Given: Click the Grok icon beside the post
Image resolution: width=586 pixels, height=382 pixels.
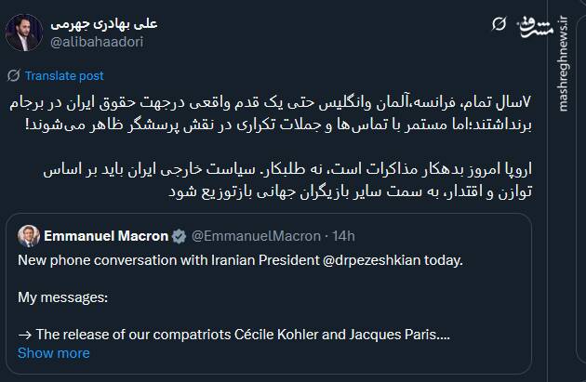Looking at the screenshot, I should tap(499, 22).
